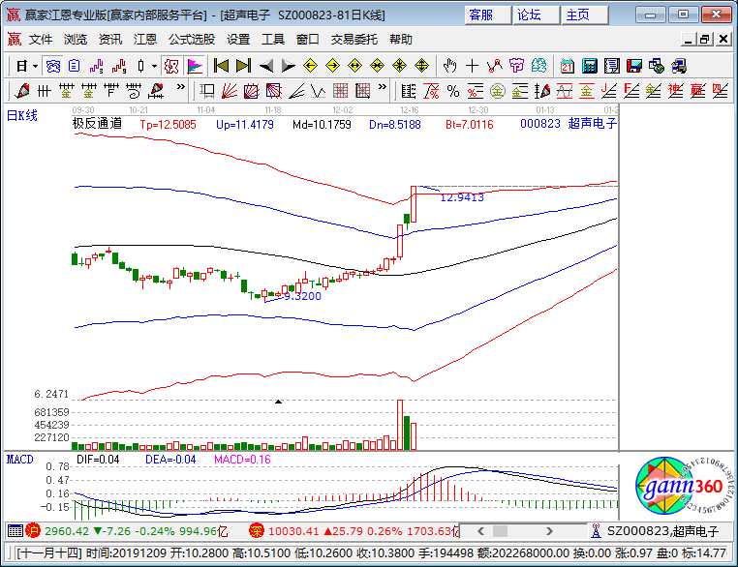738x567 pixels.
Task: Open the 公式选股 menu
Action: pyautogui.click(x=192, y=40)
